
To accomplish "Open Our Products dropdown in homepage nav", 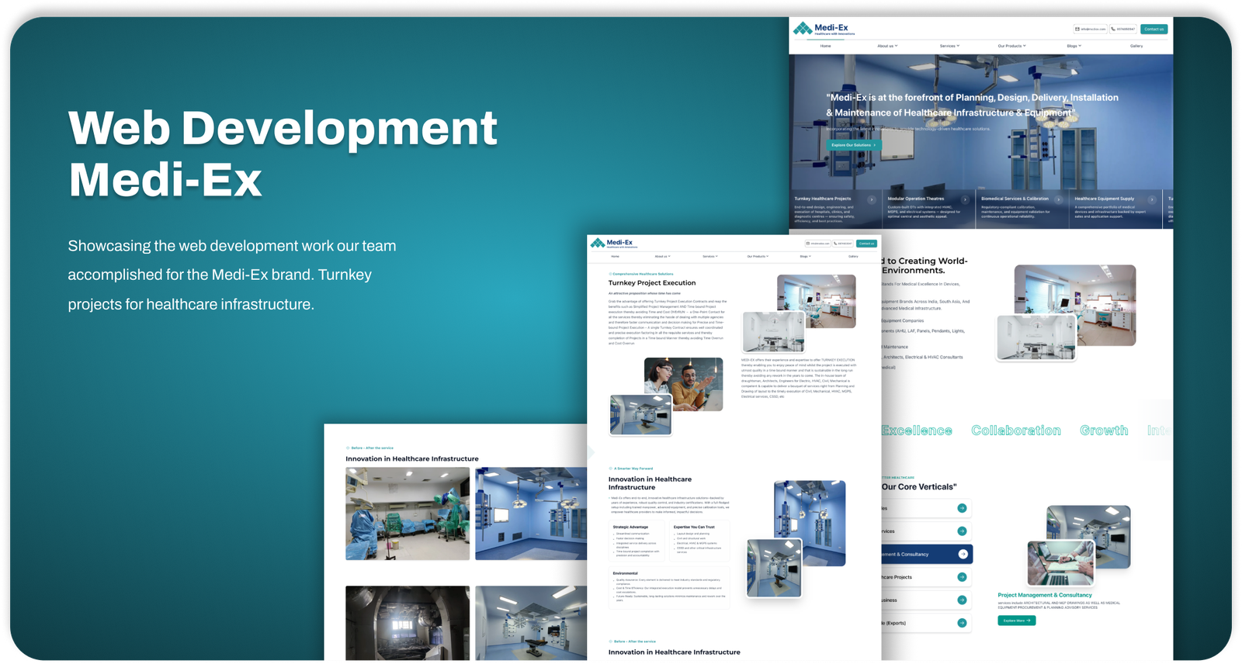I will (1011, 46).
